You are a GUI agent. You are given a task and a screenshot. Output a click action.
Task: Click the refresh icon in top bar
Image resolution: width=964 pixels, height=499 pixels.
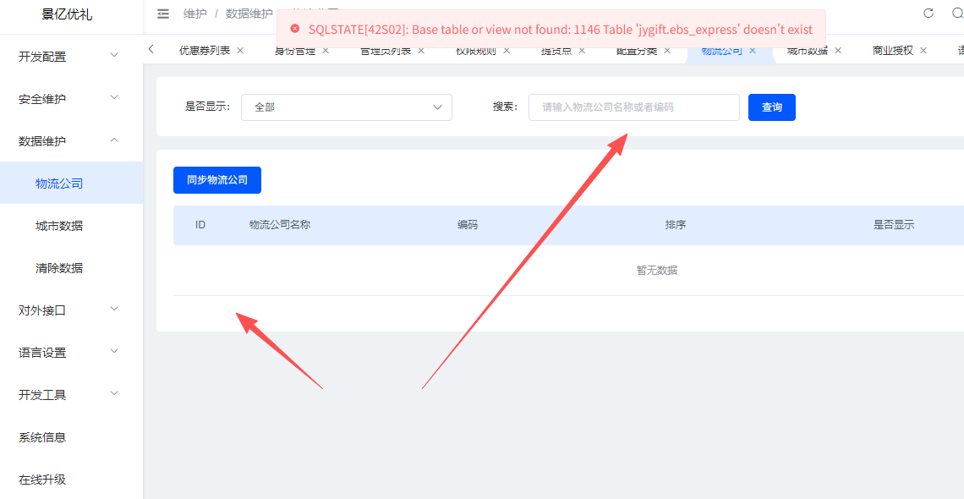tap(928, 13)
